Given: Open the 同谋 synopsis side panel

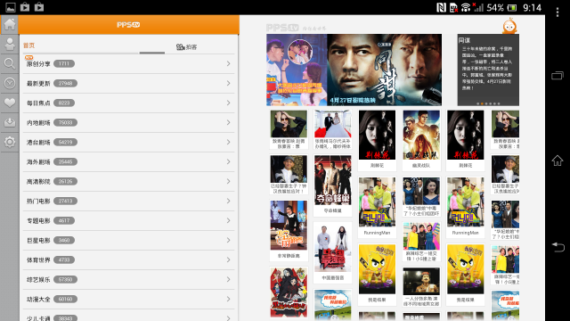Looking at the screenshot, I should tap(488, 70).
